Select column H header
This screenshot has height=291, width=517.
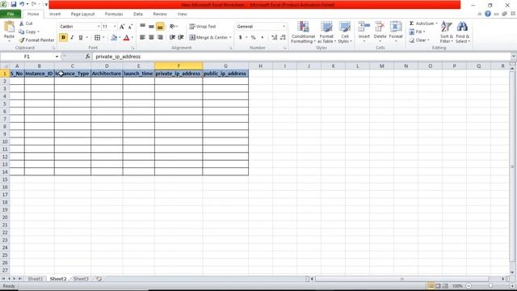click(260, 66)
